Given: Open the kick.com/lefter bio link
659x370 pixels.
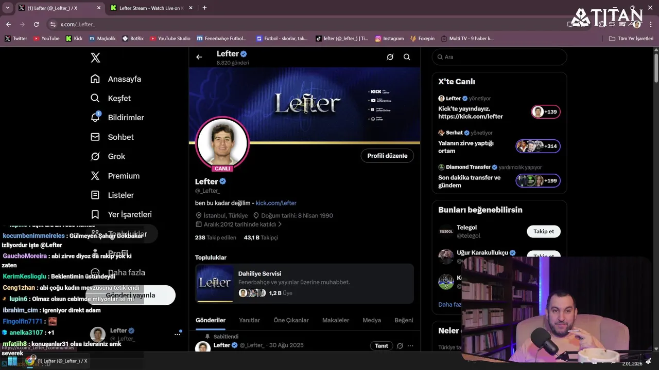Looking at the screenshot, I should pyautogui.click(x=276, y=203).
